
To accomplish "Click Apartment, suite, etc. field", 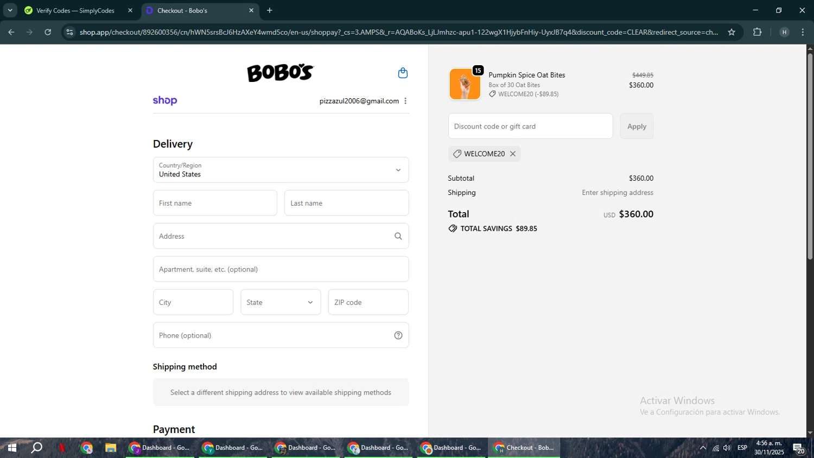I will coord(281,269).
